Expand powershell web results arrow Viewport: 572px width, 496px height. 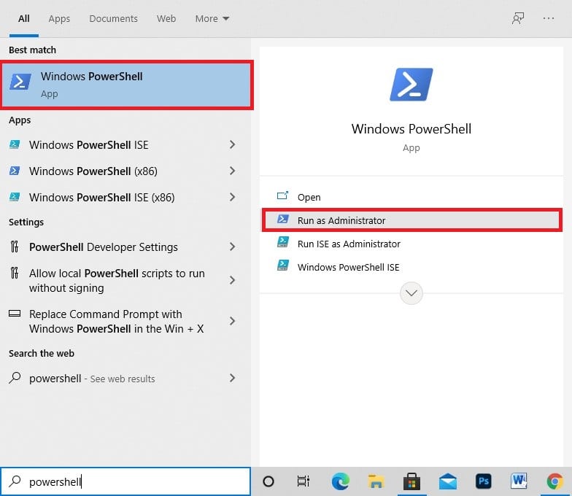click(232, 378)
